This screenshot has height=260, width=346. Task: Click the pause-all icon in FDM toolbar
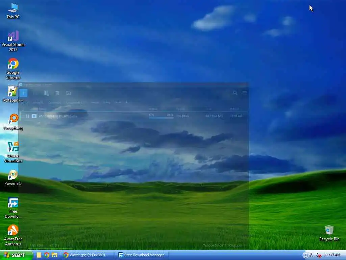tap(46, 93)
